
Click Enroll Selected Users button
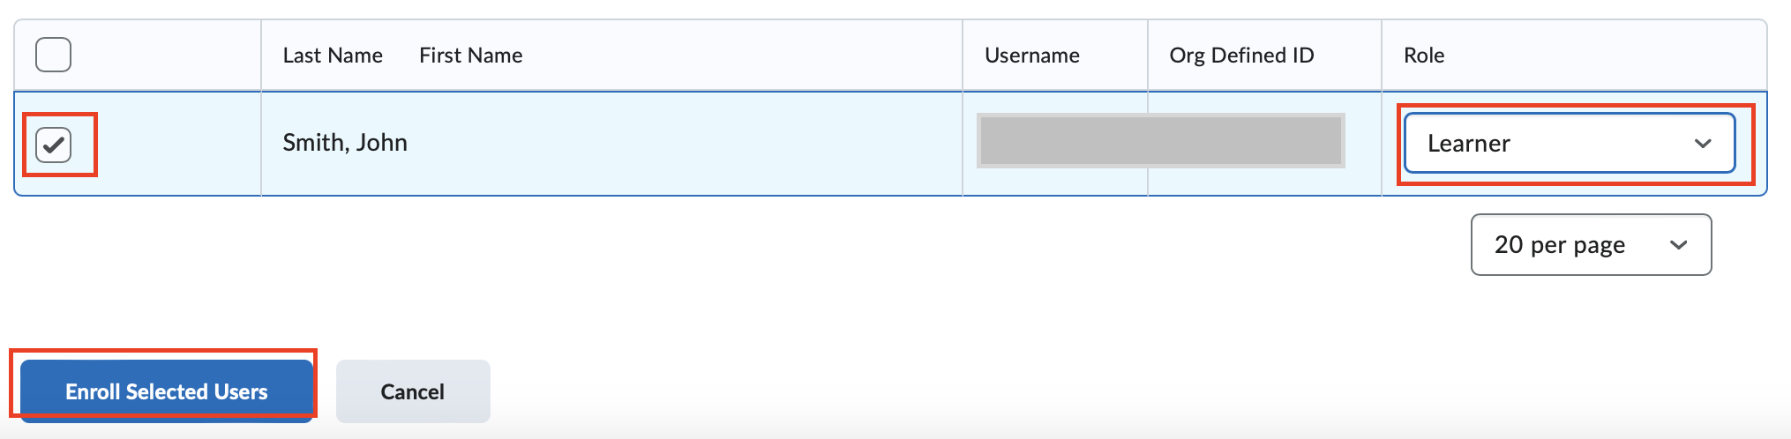[167, 391]
